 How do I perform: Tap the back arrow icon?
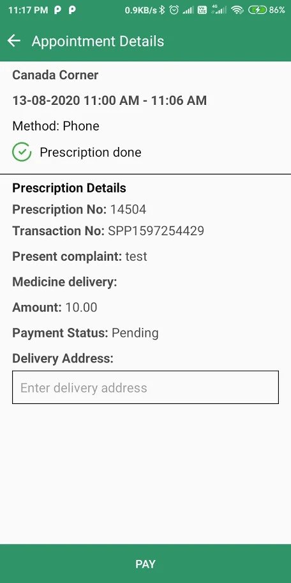pos(14,41)
